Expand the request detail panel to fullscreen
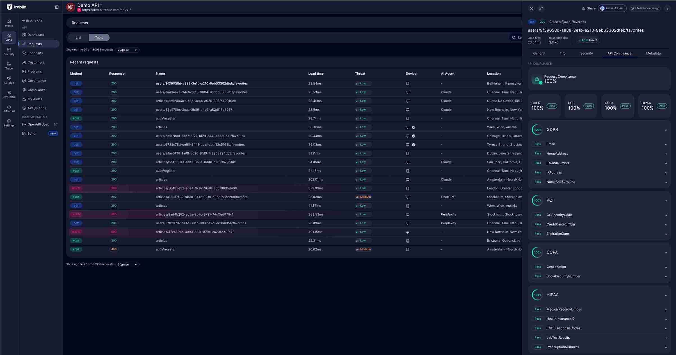 tap(541, 8)
